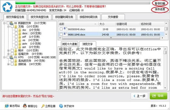Viewport: 170px width, 110px height.
Task: Check the 丢失的文件 checkbox
Action: click(12, 61)
